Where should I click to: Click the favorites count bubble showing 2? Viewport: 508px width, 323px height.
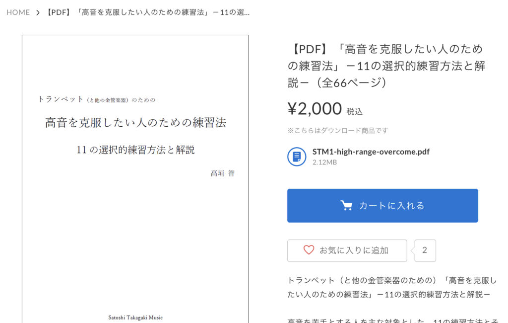point(425,250)
